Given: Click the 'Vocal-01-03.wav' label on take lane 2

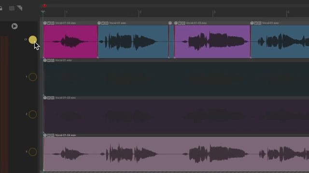Looking at the screenshot, I should [x=66, y=98].
